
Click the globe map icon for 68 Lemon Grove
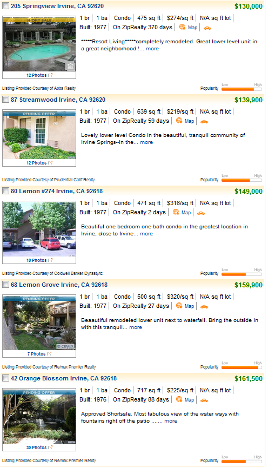click(179, 306)
